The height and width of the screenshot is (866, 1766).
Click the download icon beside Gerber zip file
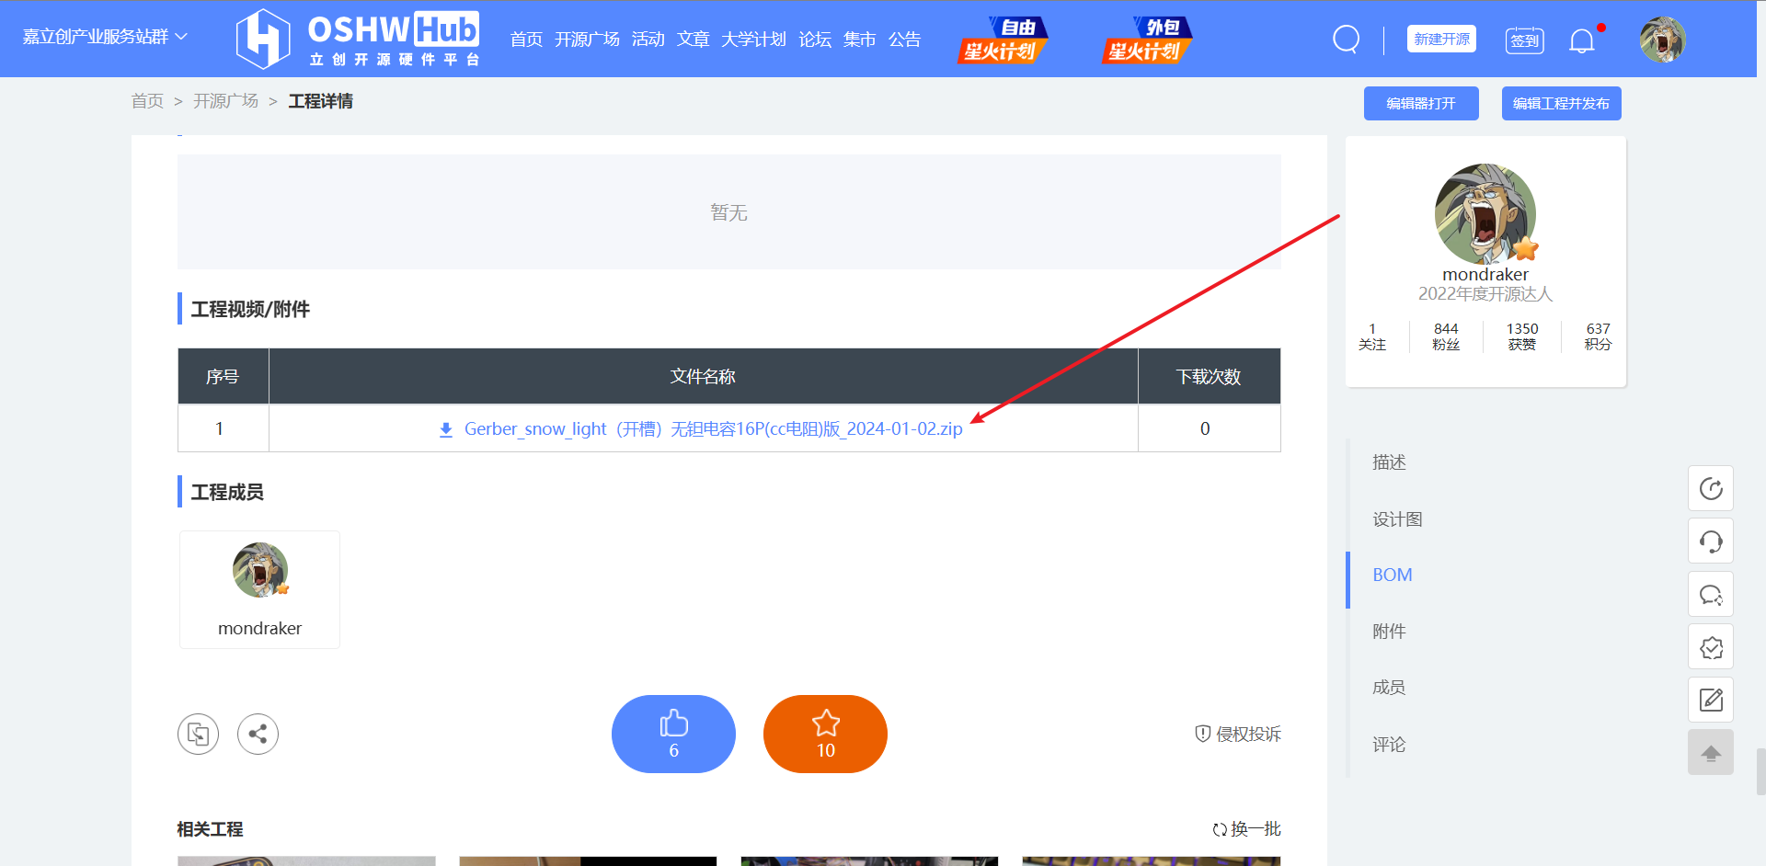[446, 429]
